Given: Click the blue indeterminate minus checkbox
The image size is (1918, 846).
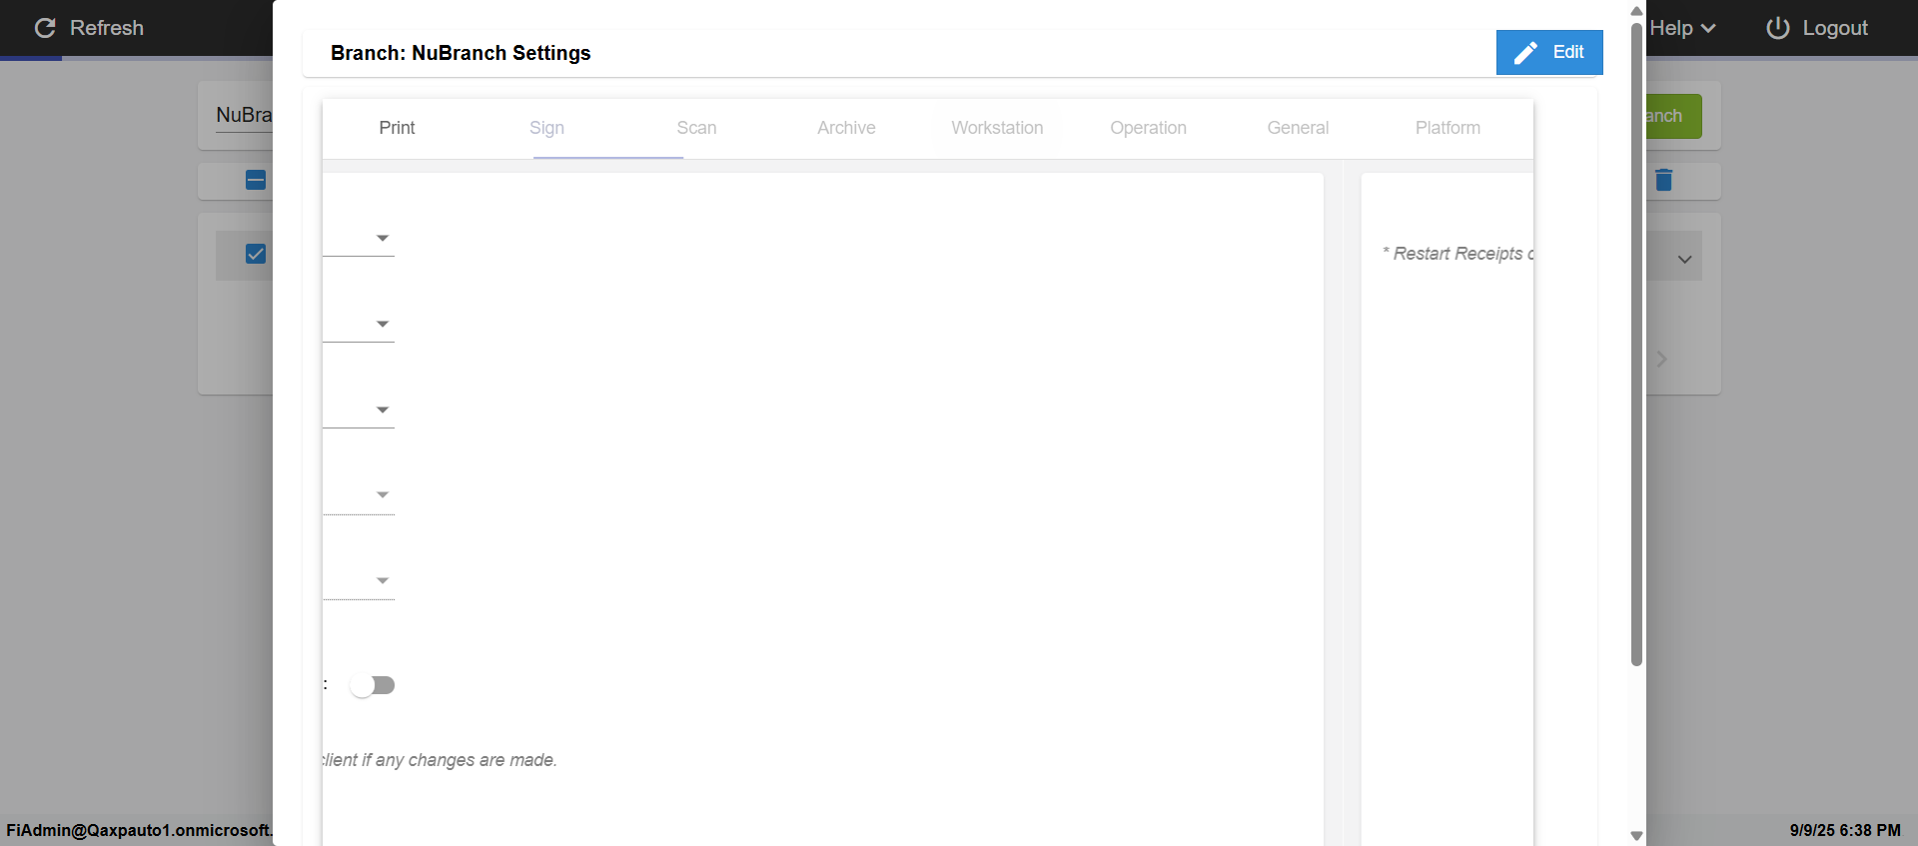Looking at the screenshot, I should (x=256, y=180).
